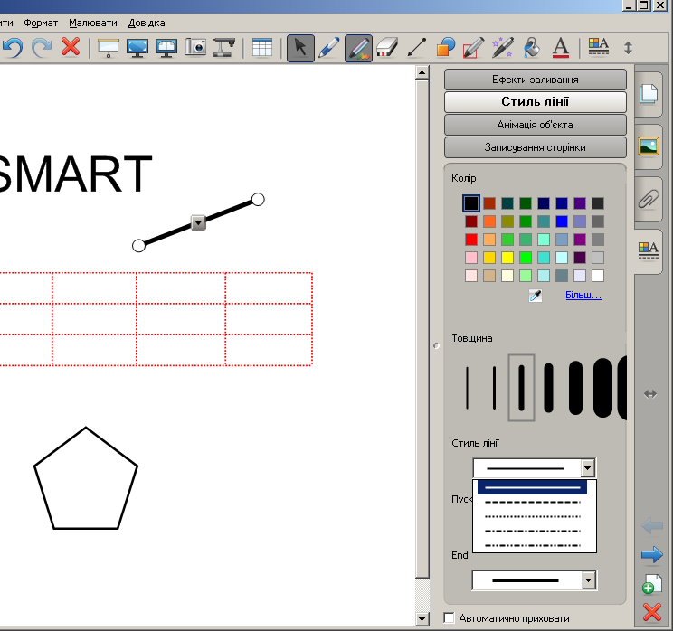Screen dimensions: 673x631
Task: Choose the solid line style in the list
Action: [532, 488]
